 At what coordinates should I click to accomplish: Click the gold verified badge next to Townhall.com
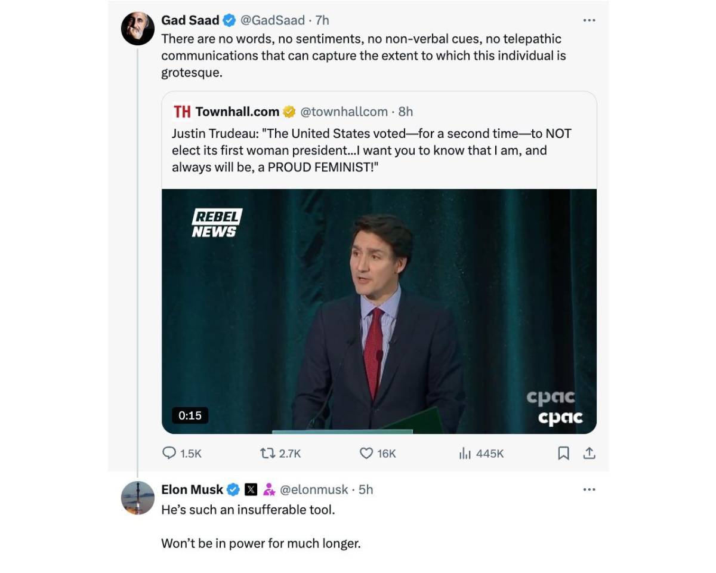[289, 111]
